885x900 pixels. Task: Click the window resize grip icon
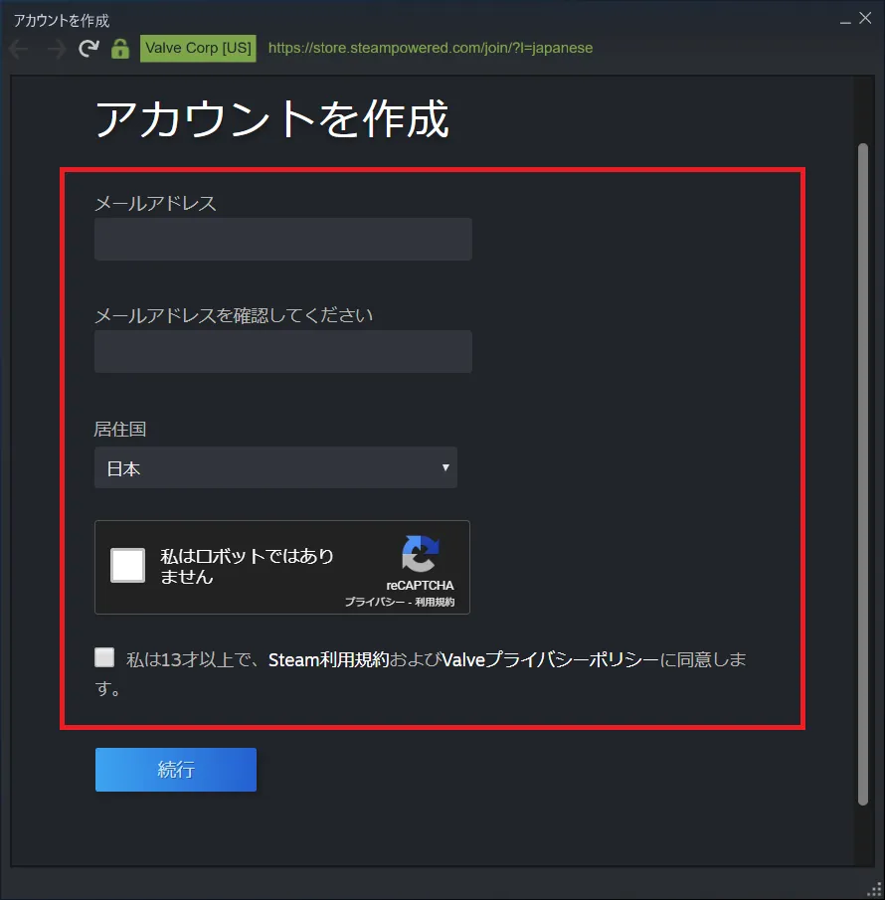874,889
